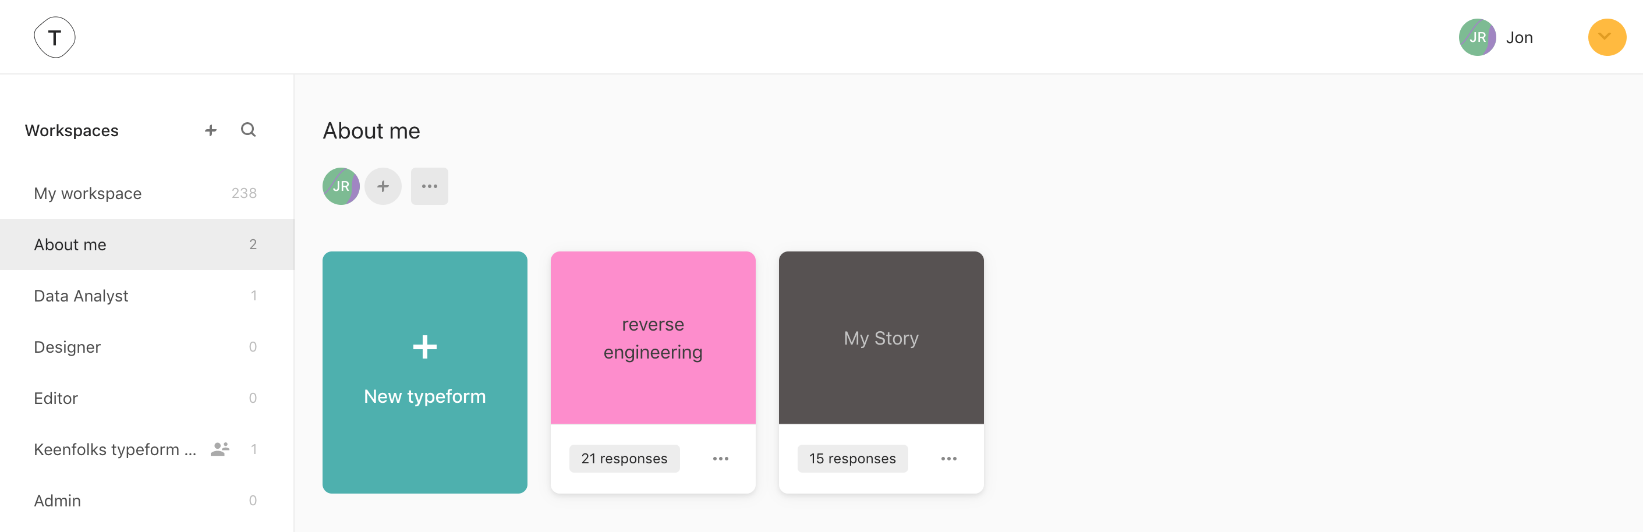The width and height of the screenshot is (1643, 532).
Task: View 21 responses for reverse engineering
Action: [624, 459]
